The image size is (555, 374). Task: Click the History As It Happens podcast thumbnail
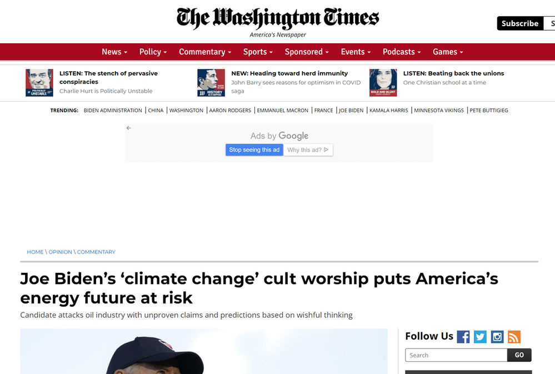click(x=211, y=82)
